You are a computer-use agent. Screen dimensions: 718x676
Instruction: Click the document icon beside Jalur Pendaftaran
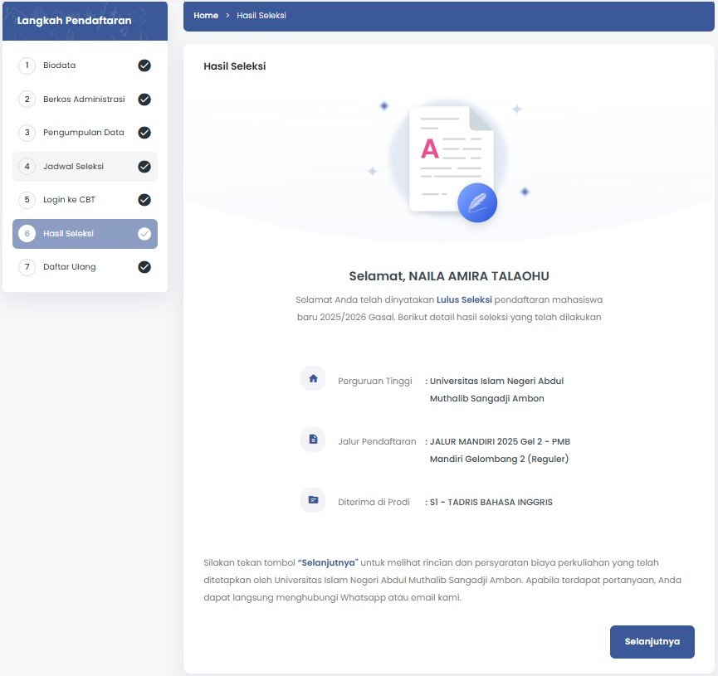(x=313, y=440)
